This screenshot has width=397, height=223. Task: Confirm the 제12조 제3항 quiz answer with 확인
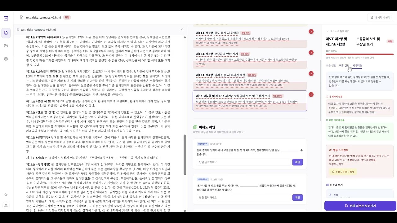[x=297, y=198]
